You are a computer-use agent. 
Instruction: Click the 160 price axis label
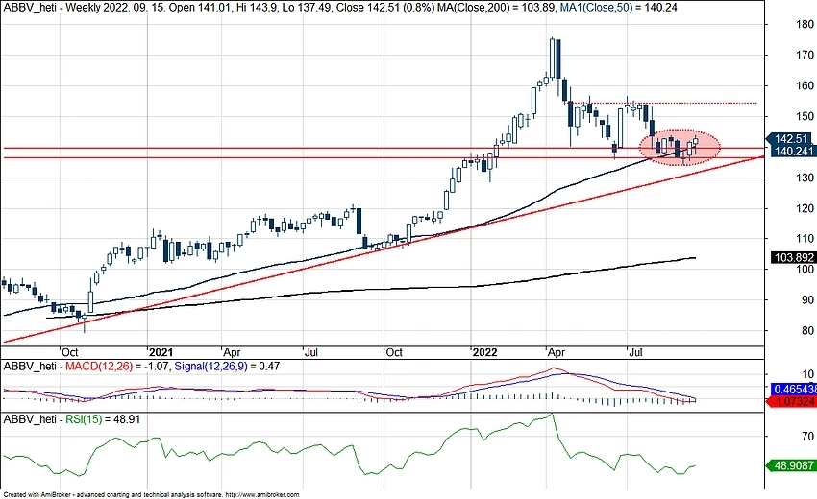tap(805, 85)
